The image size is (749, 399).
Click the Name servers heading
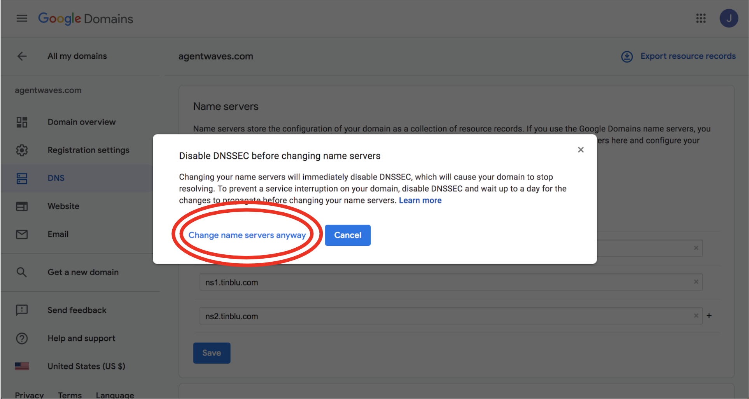[x=226, y=107]
